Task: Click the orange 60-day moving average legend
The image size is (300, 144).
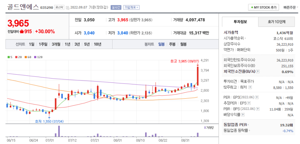Action: [x=26, y=57]
